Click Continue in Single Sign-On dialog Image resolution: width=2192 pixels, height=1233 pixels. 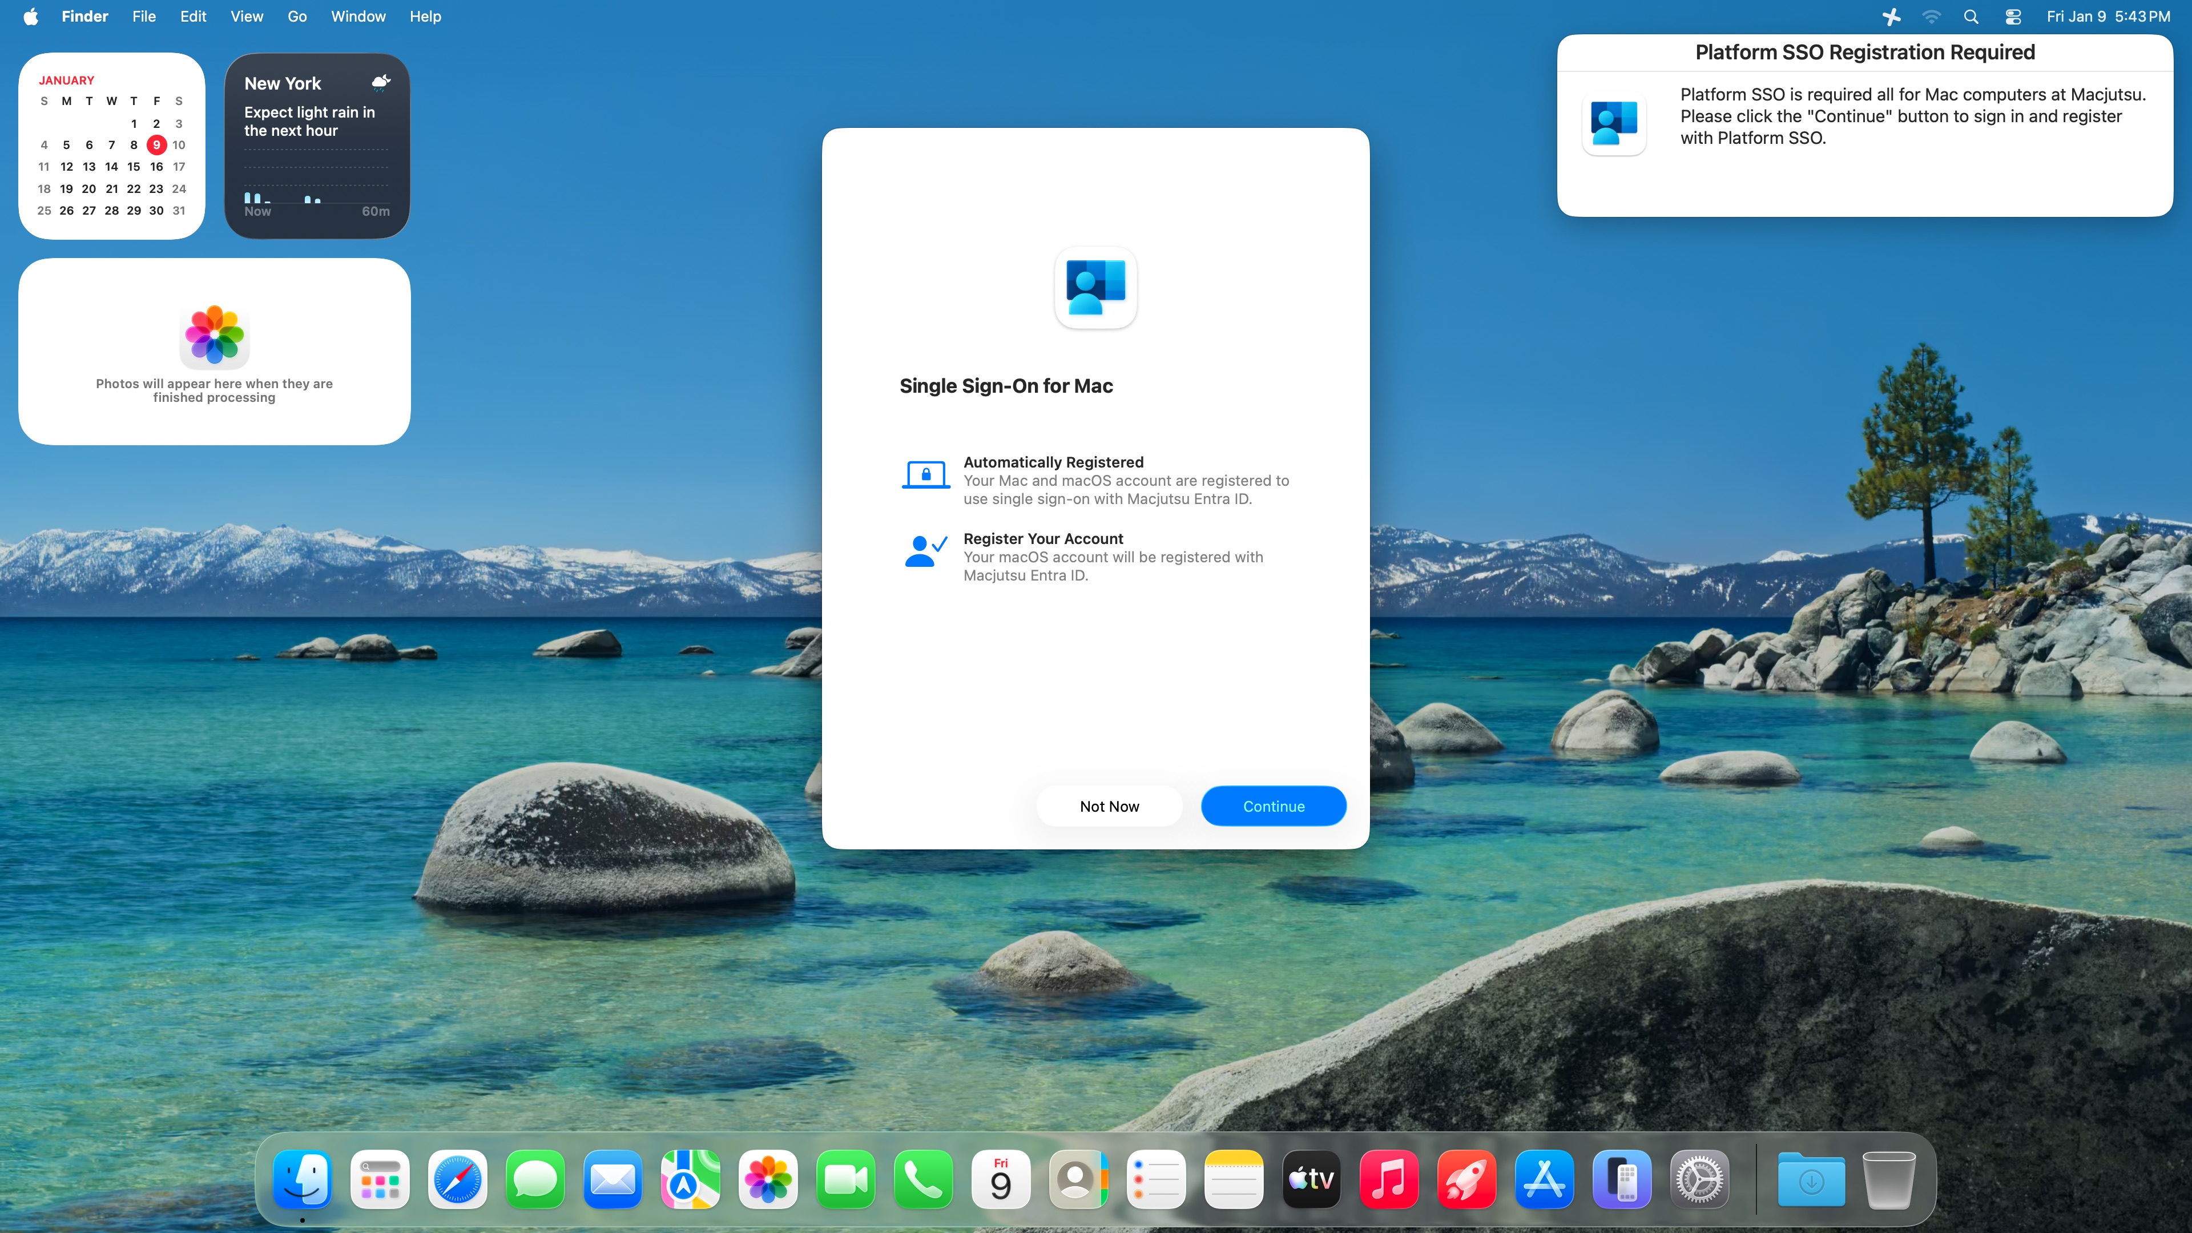tap(1273, 806)
